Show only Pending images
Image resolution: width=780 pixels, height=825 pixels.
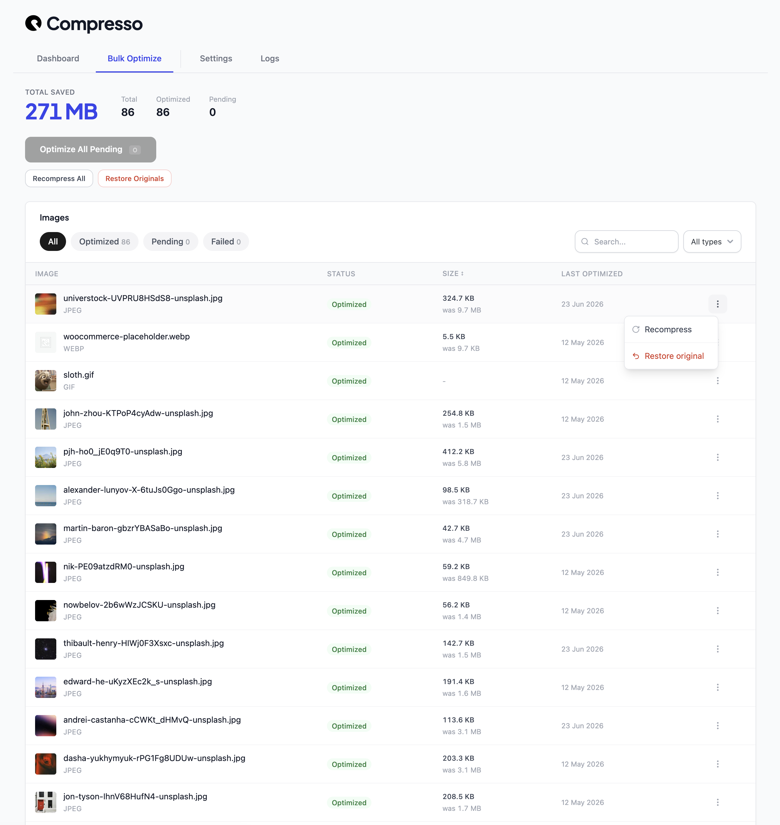tap(170, 241)
